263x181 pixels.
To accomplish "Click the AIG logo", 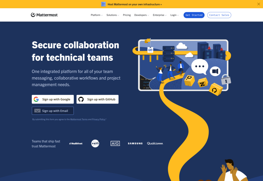I will (115, 143).
